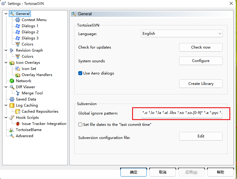This screenshot has width=237, height=179.
Task: Click the window icon beside Dialogs 1
Action: click(x=18, y=26)
